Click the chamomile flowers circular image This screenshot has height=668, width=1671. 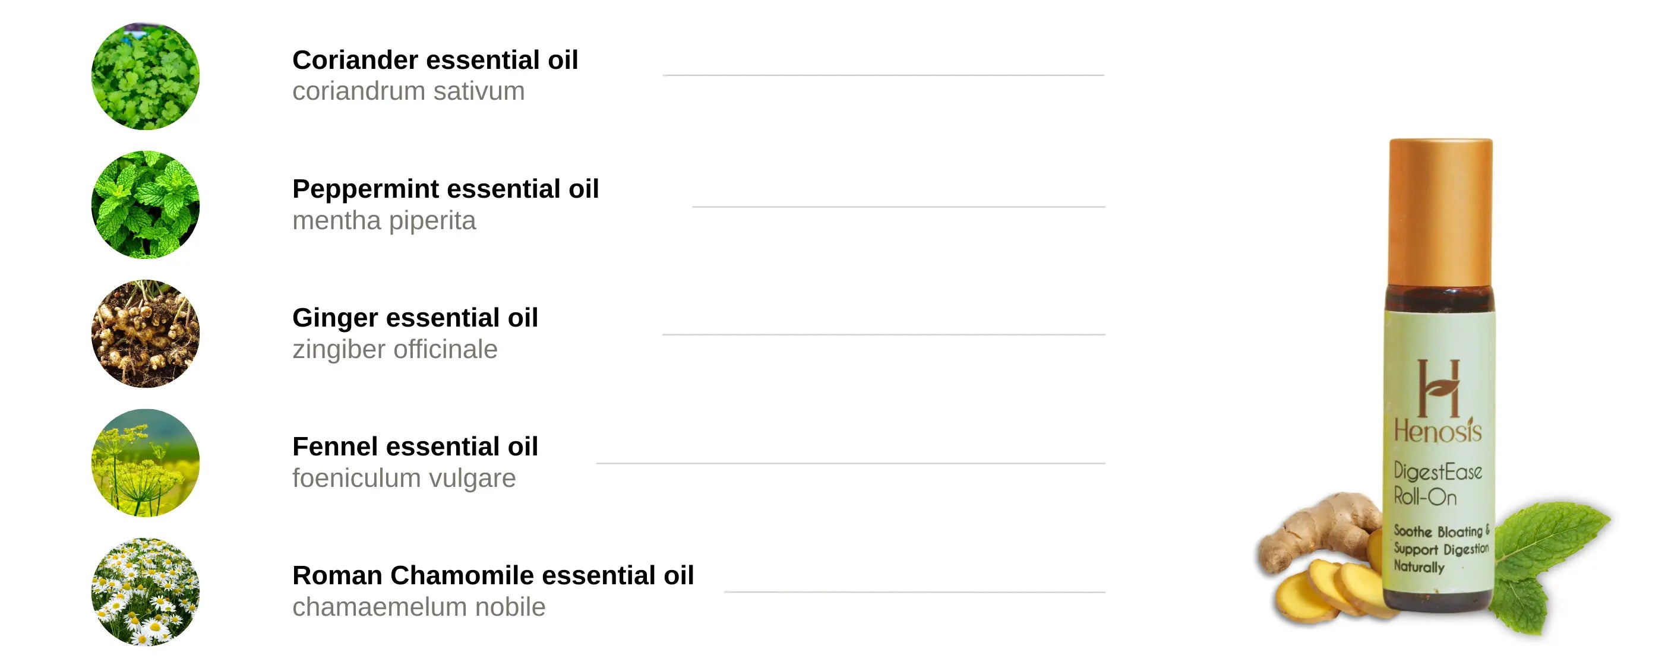point(146,591)
